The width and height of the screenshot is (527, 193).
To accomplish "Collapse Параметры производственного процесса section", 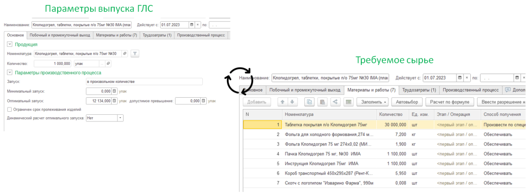I will click(x=9, y=72).
